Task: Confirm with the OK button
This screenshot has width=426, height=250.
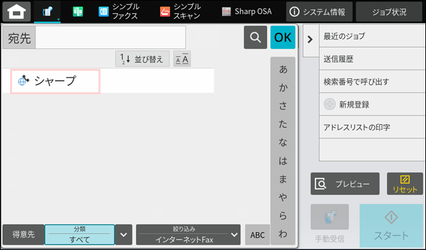Action: [x=283, y=37]
